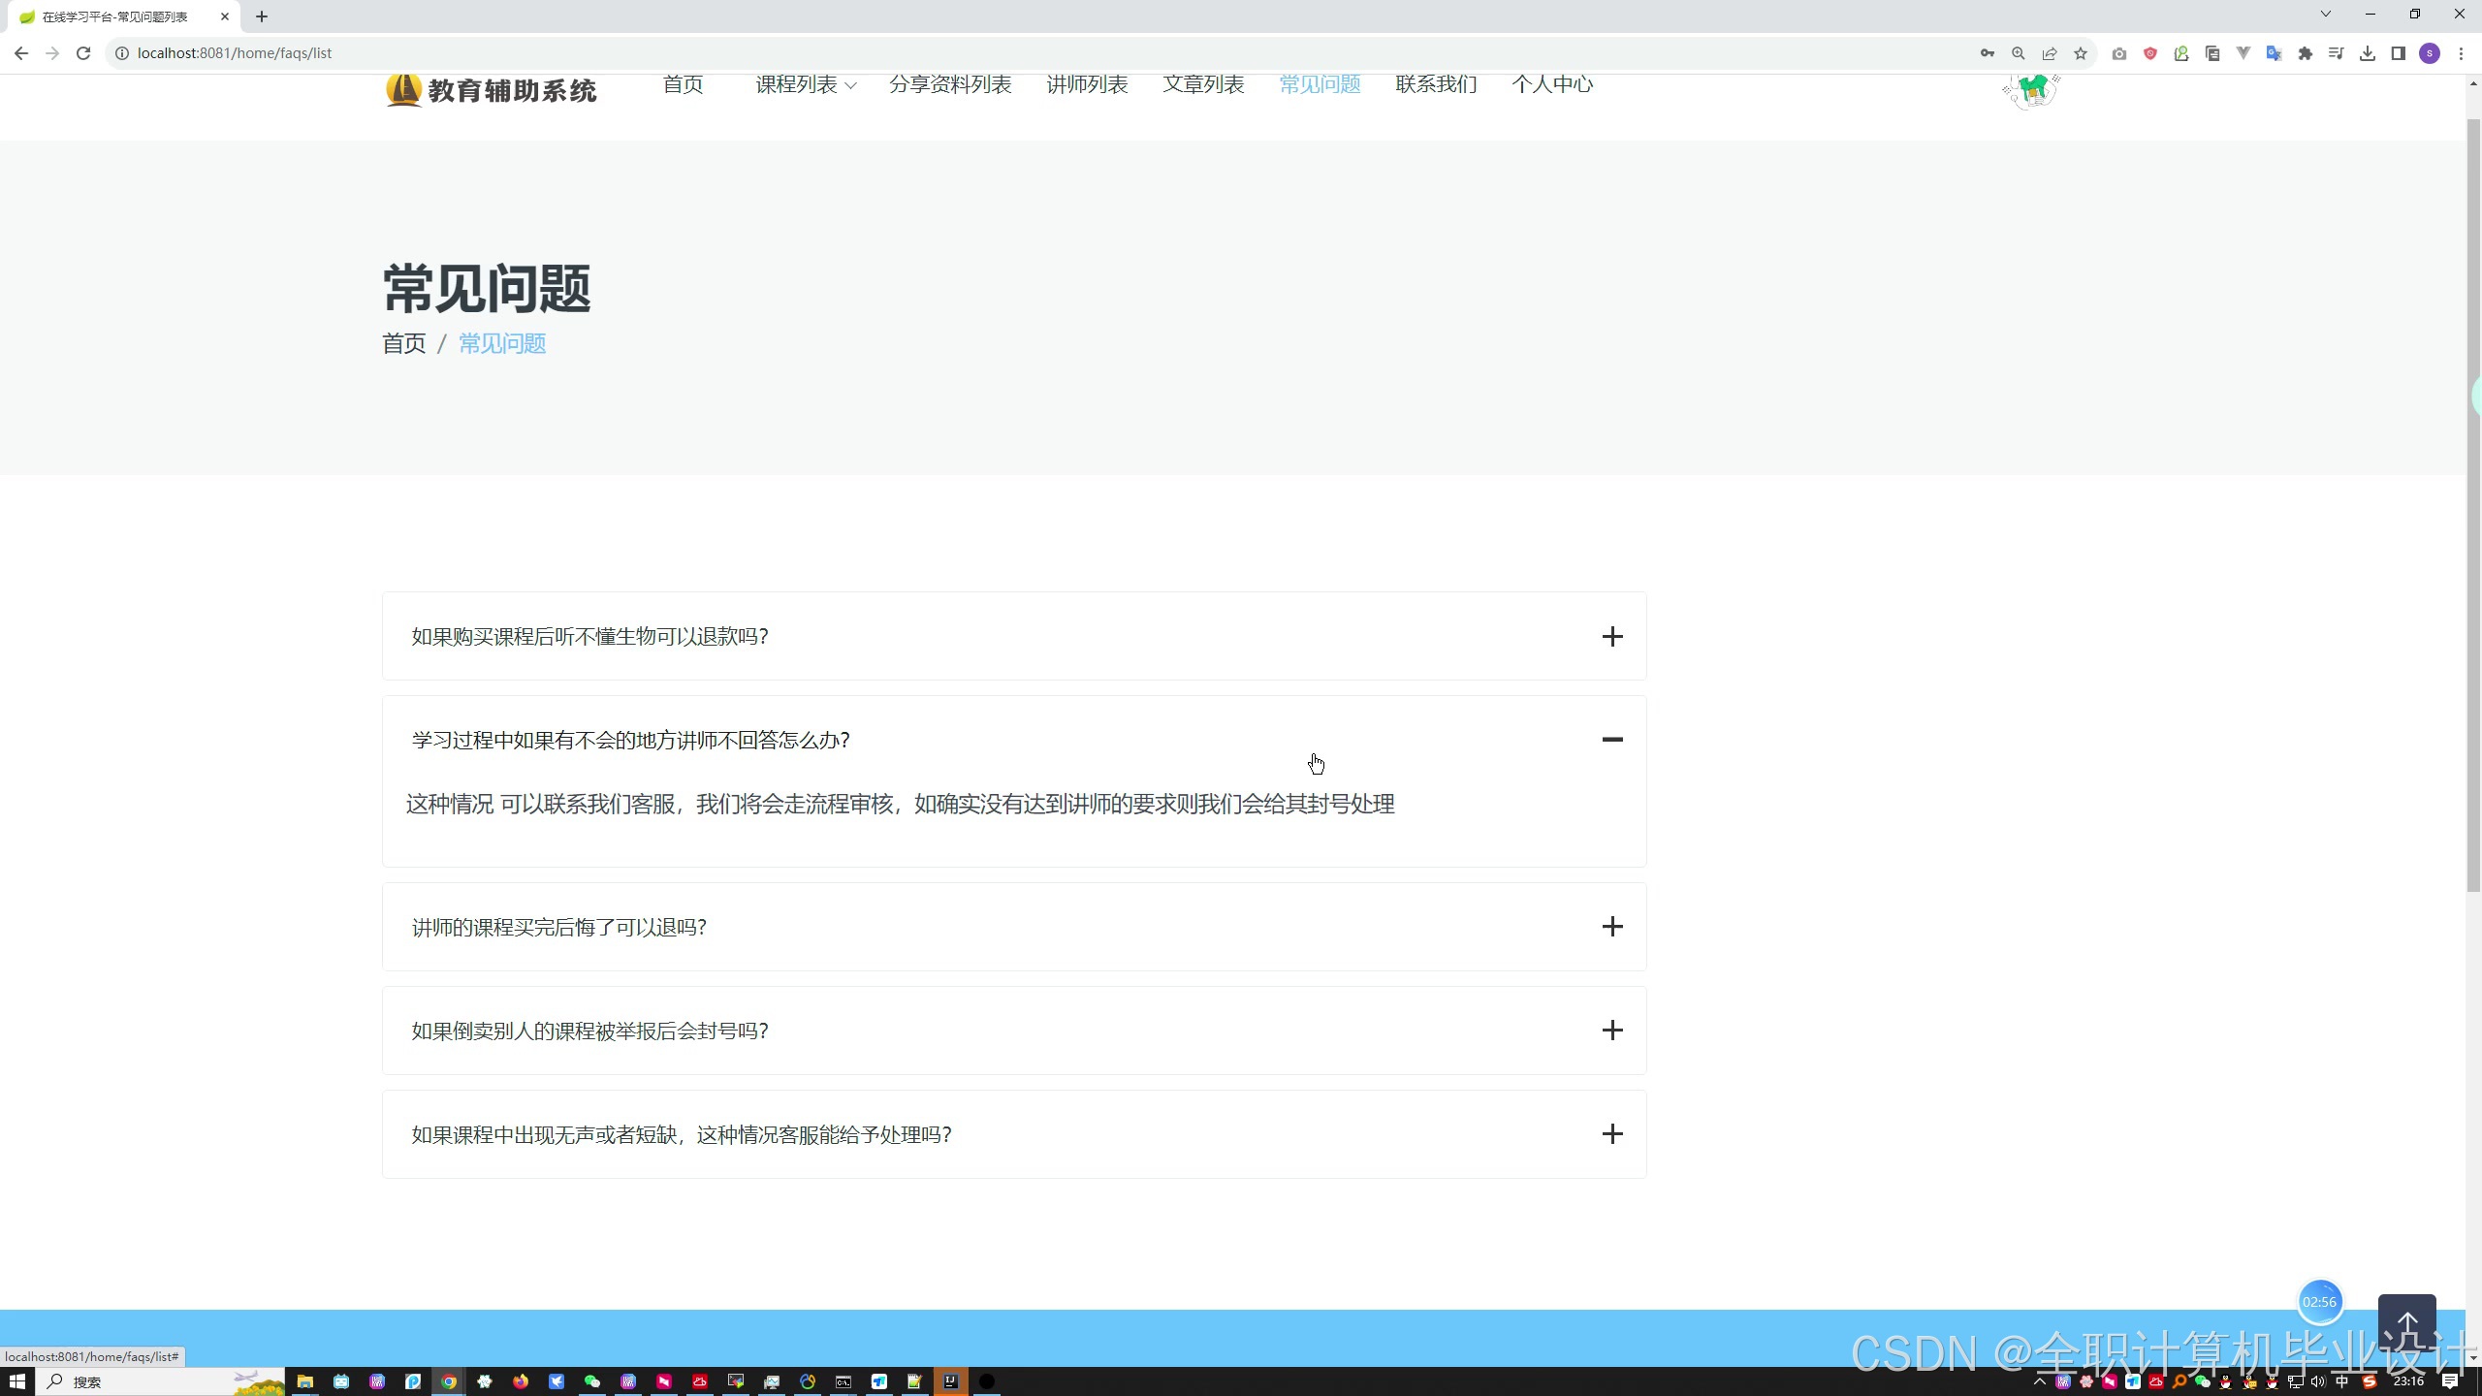
Task: Reload the page with the refresh icon
Action: [x=83, y=53]
